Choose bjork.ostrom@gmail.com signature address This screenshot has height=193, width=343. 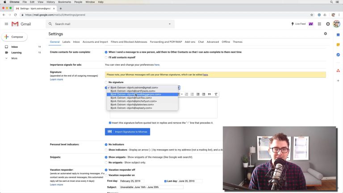click(142, 88)
